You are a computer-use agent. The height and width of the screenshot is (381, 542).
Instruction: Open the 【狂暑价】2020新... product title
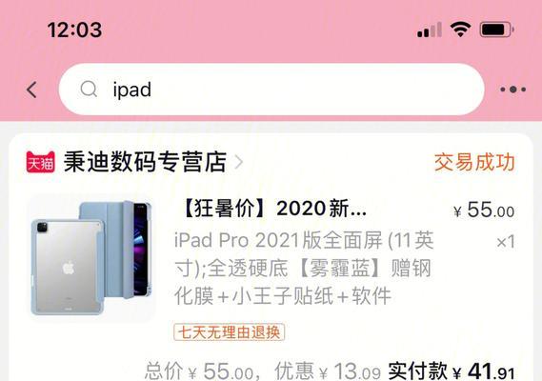pyautogui.click(x=272, y=209)
